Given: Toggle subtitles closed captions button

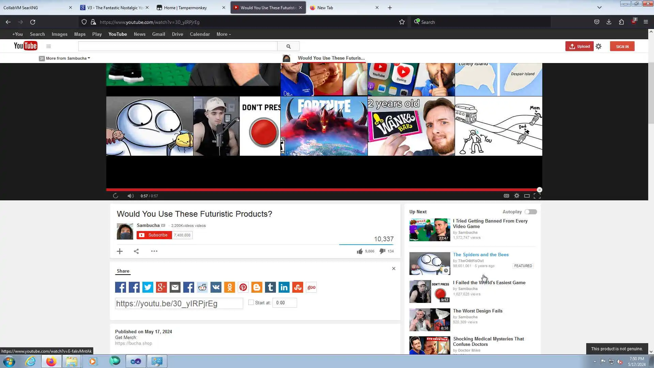Looking at the screenshot, I should 507,196.
